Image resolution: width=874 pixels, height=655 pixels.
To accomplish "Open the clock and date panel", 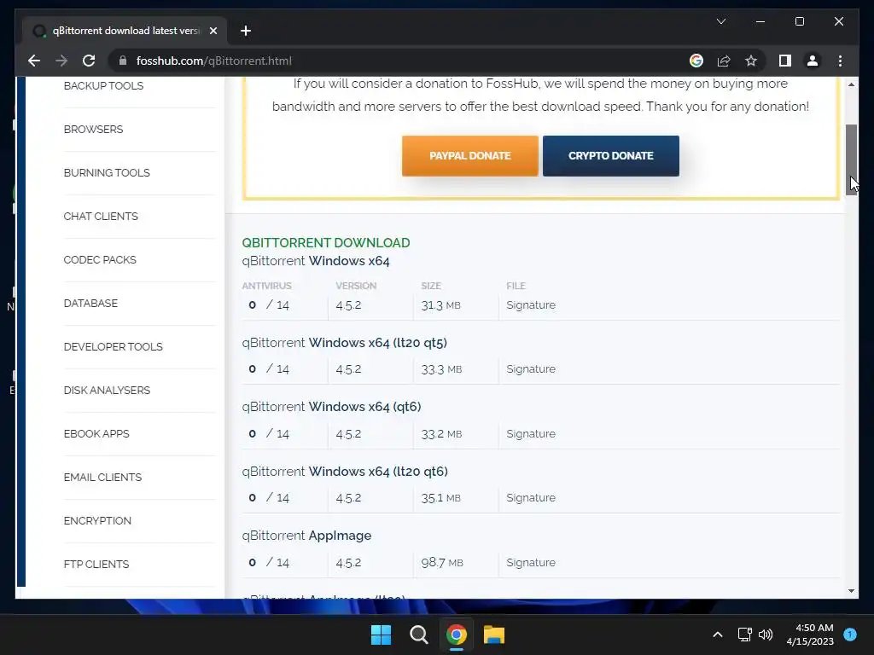I will pos(810,635).
